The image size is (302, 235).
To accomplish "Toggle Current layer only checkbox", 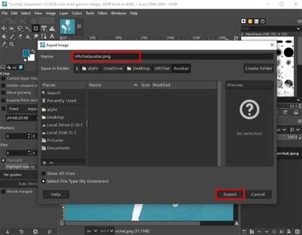I will (x=3, y=79).
